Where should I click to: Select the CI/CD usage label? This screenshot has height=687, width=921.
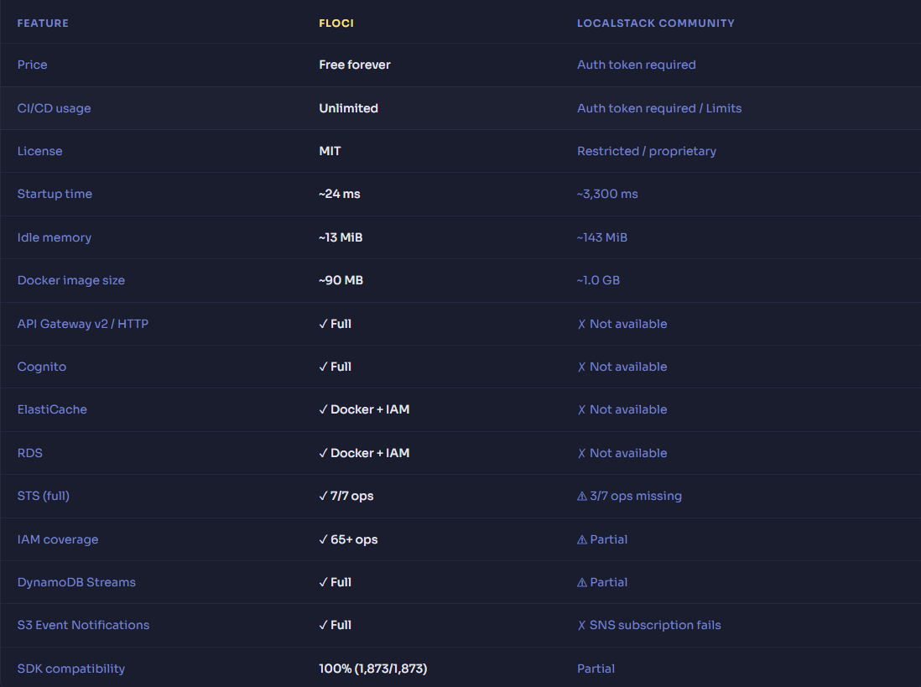[54, 108]
